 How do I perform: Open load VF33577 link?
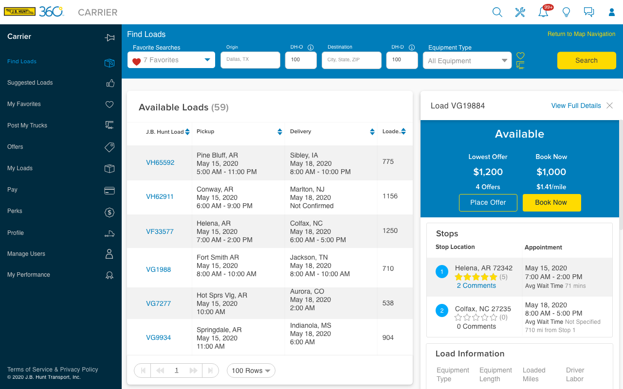point(160,232)
